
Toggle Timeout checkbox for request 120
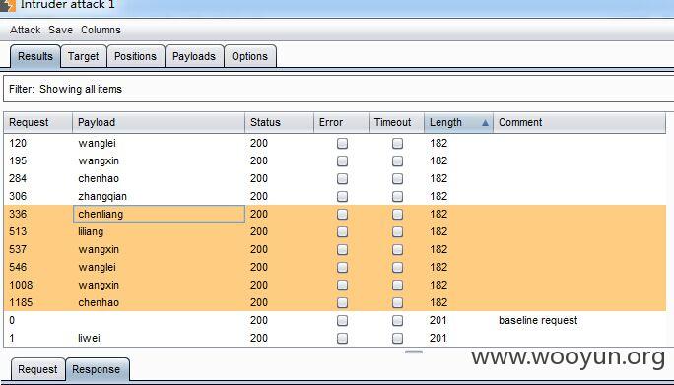(x=397, y=143)
